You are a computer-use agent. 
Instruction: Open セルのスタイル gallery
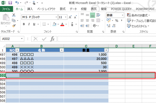[138, 26]
